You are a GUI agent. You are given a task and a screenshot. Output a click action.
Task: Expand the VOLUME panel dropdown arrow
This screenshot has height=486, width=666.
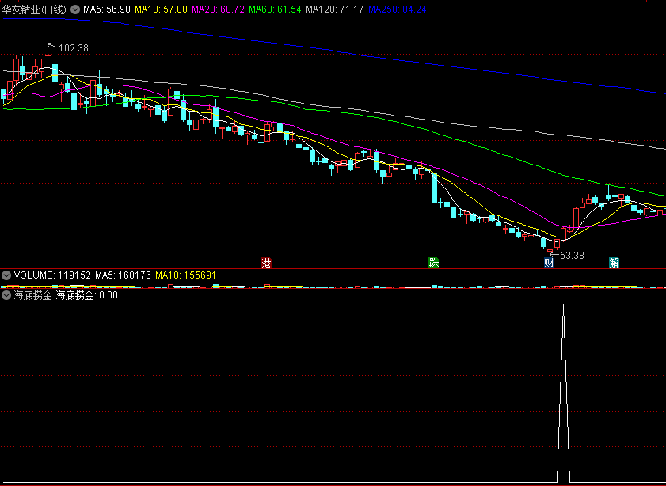[6, 275]
